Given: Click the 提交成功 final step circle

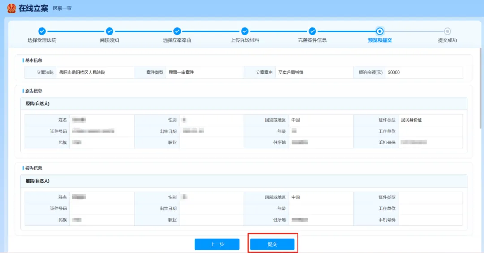Looking at the screenshot, I should tap(447, 31).
